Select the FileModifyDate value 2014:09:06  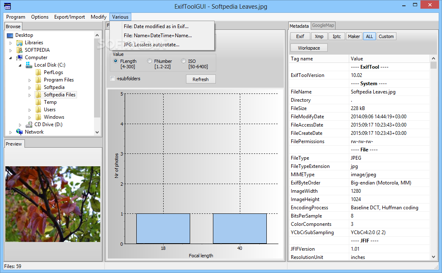tap(379, 117)
